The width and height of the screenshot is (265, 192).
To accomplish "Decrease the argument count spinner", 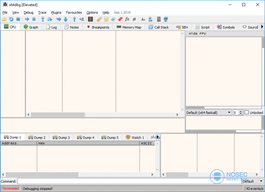I will tap(241, 114).
